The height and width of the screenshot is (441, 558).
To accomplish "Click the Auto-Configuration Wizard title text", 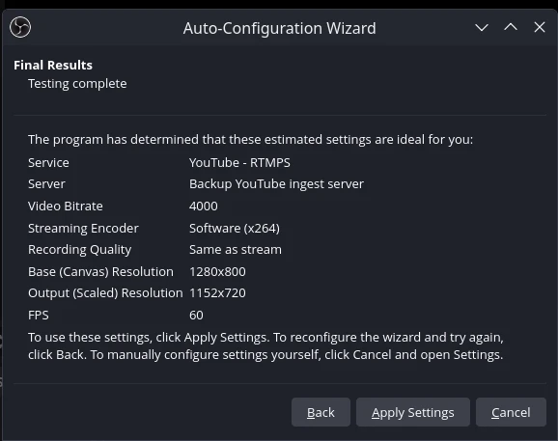I will coord(279,28).
